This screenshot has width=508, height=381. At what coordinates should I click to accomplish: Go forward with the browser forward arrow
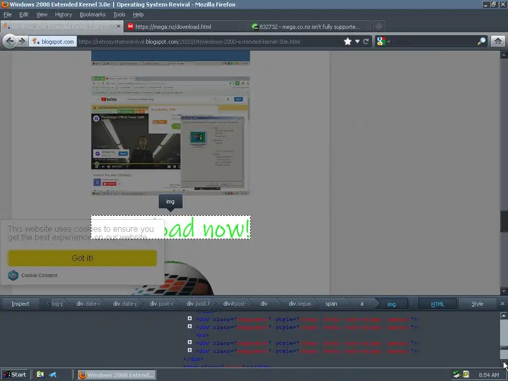coord(22,42)
